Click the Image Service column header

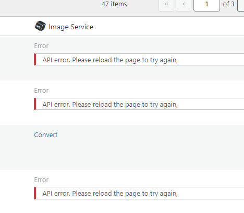coord(71,27)
